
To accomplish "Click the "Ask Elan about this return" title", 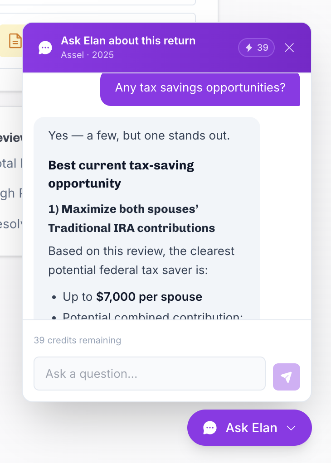I will point(128,41).
